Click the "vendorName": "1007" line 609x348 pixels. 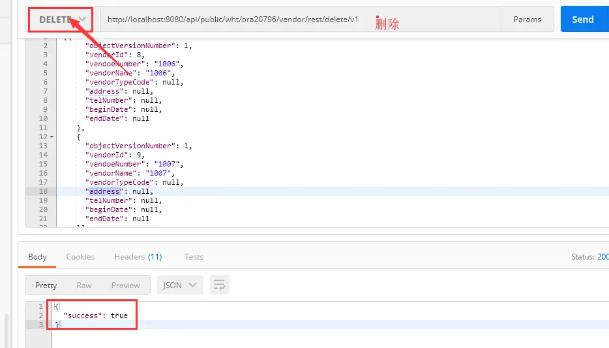pos(130,173)
